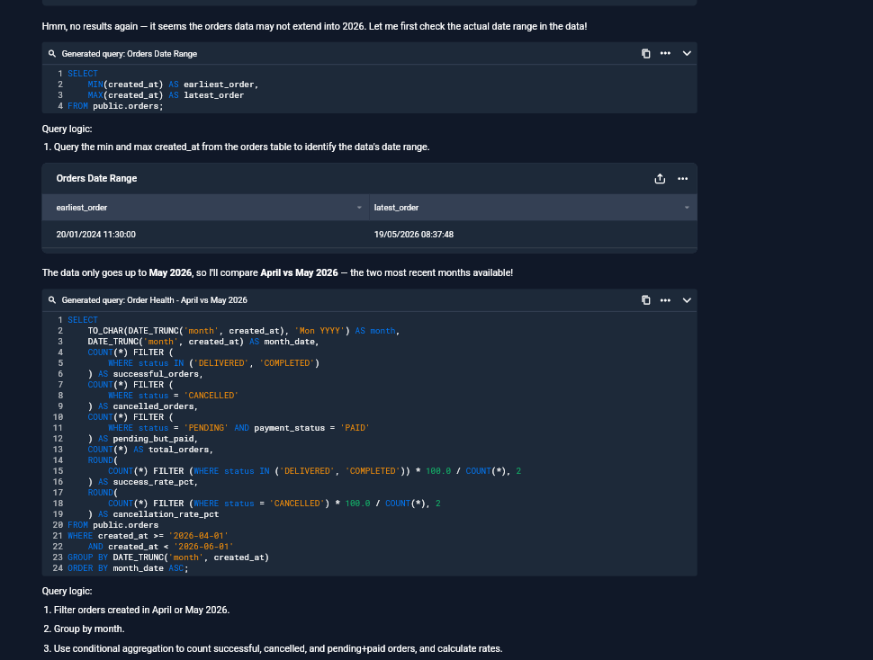Screen dimensions: 873x660
Task: Select the earliest_order column header
Action: coord(205,208)
